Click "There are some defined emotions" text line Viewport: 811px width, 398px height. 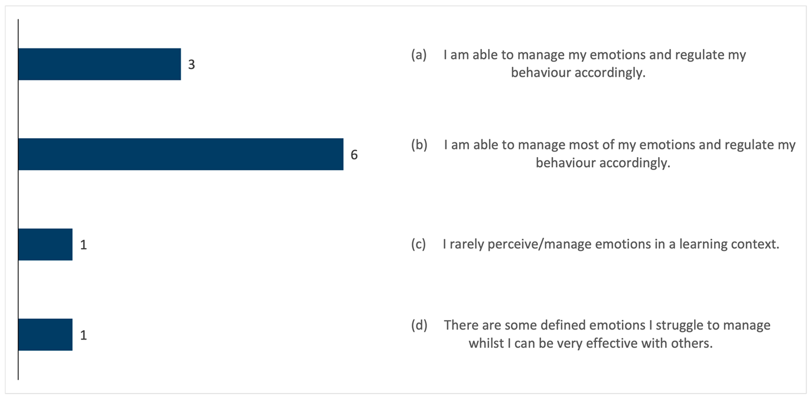click(x=607, y=325)
